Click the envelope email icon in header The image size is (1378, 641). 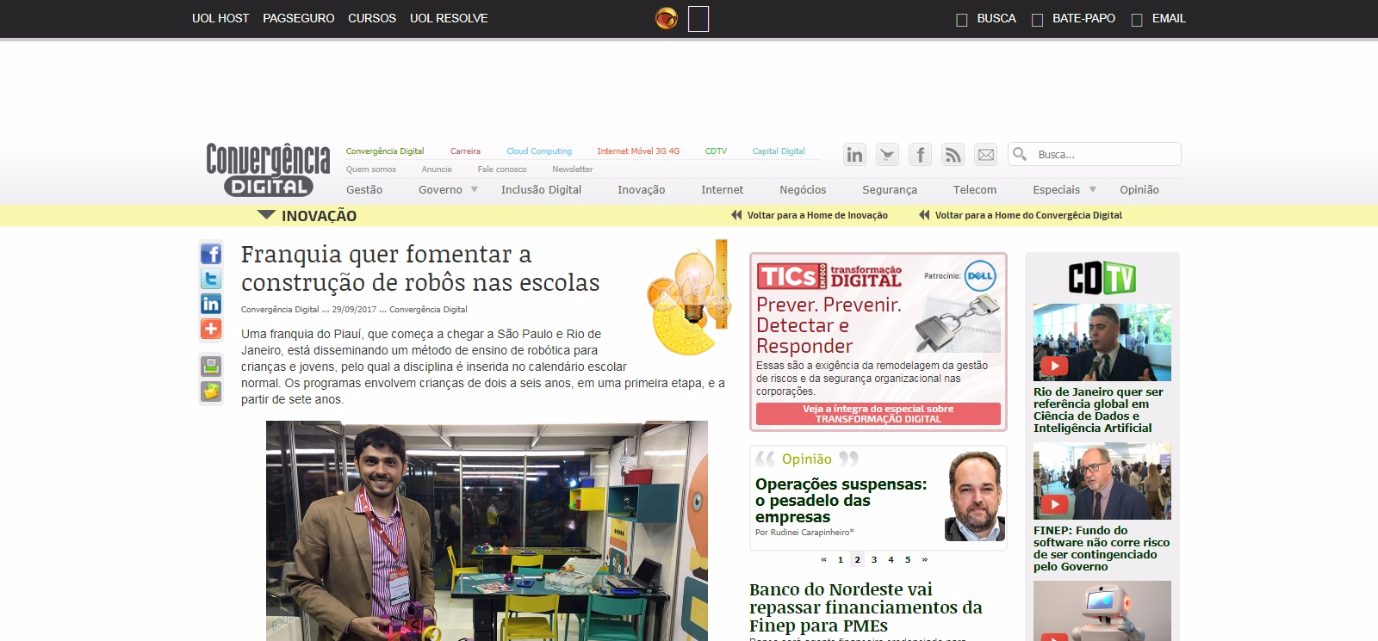pos(985,155)
